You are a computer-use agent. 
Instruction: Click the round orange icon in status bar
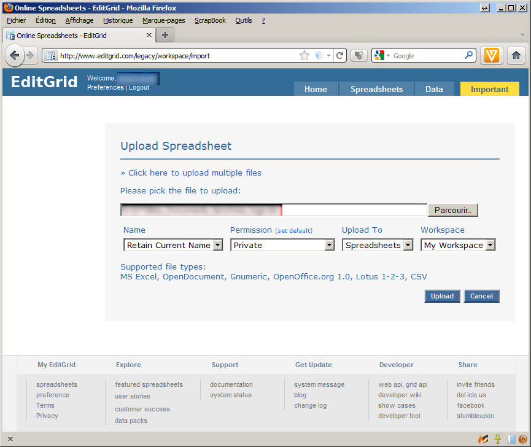click(523, 439)
